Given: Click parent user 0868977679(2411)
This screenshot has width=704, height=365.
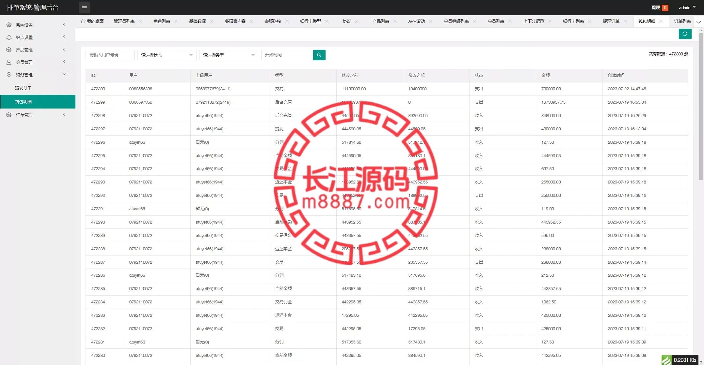Looking at the screenshot, I should click(x=213, y=89).
